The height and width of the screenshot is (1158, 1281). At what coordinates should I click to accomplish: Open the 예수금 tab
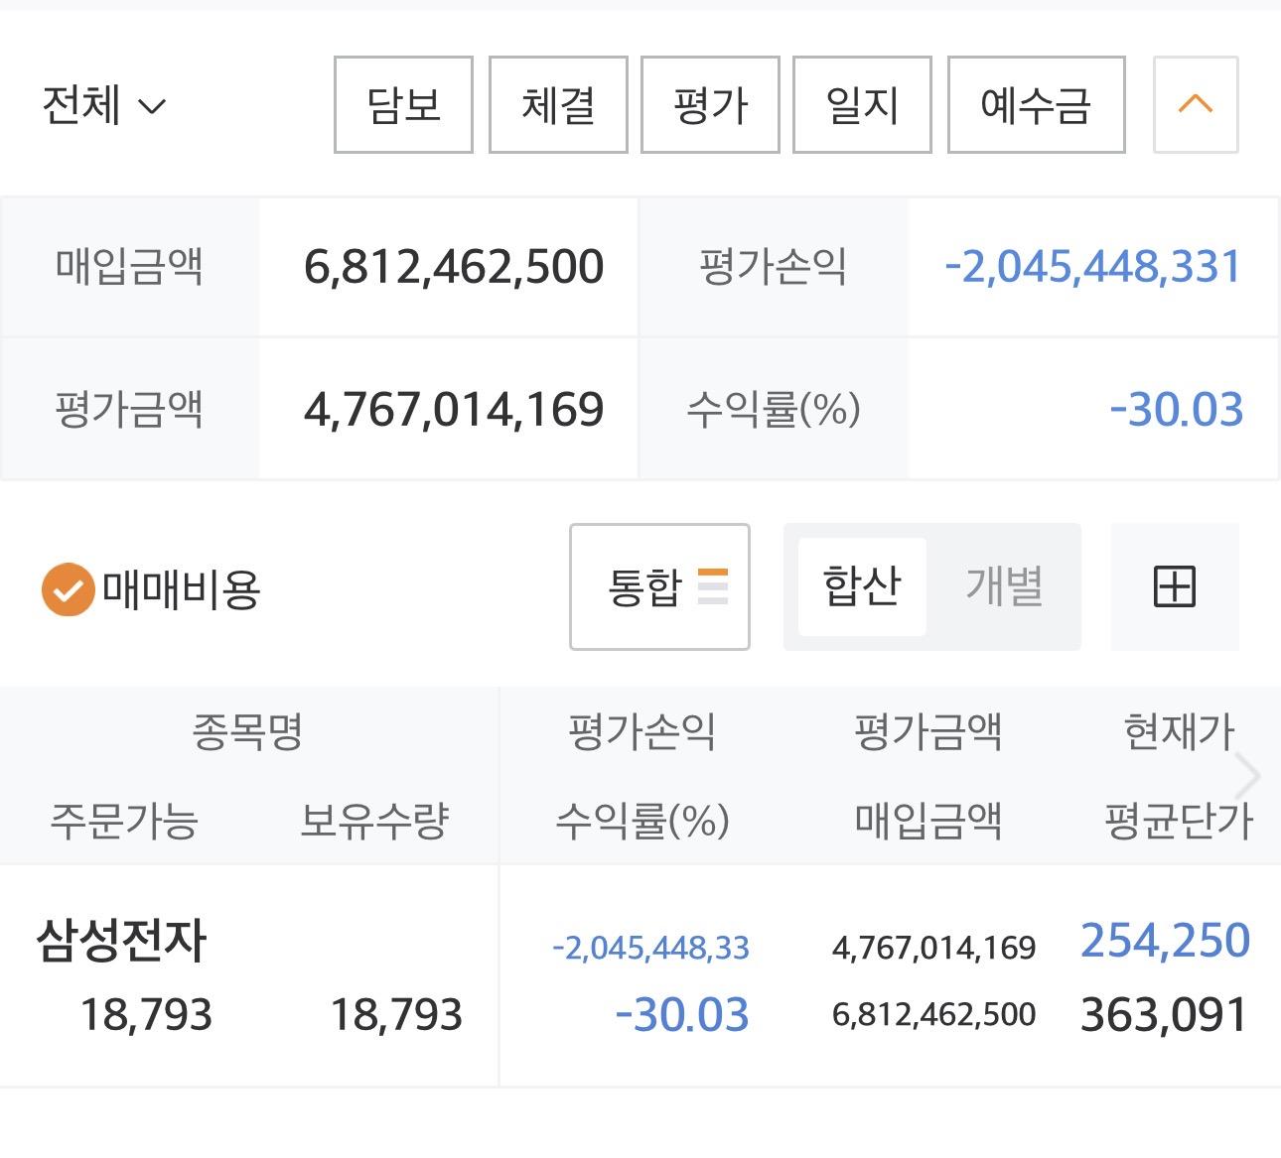click(x=1036, y=105)
